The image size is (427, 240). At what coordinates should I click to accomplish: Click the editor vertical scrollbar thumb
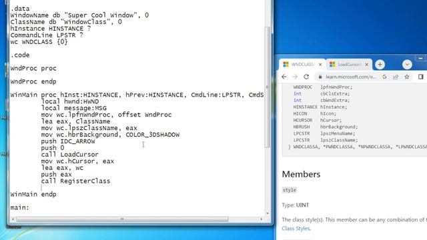tap(267, 87)
